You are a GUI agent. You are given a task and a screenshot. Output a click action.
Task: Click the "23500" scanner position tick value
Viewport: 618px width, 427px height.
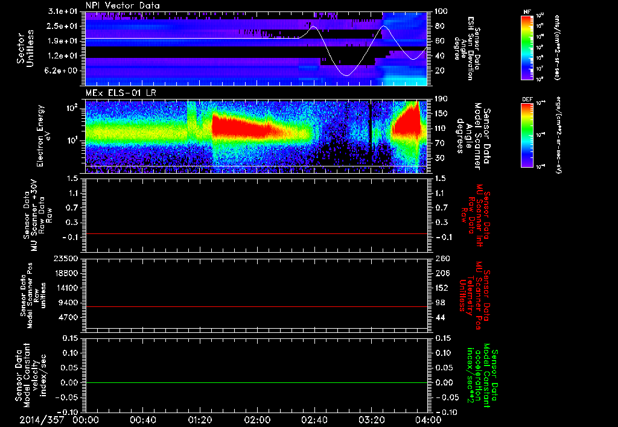(x=66, y=259)
